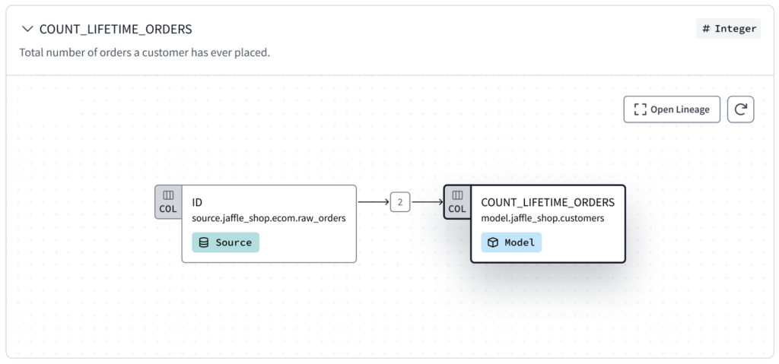Click the COUNT_LIFETIME_ORDERS section heading text
Screen dimensions: 779x364
pos(116,29)
